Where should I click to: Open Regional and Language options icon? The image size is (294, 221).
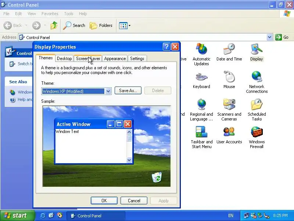coord(201,110)
